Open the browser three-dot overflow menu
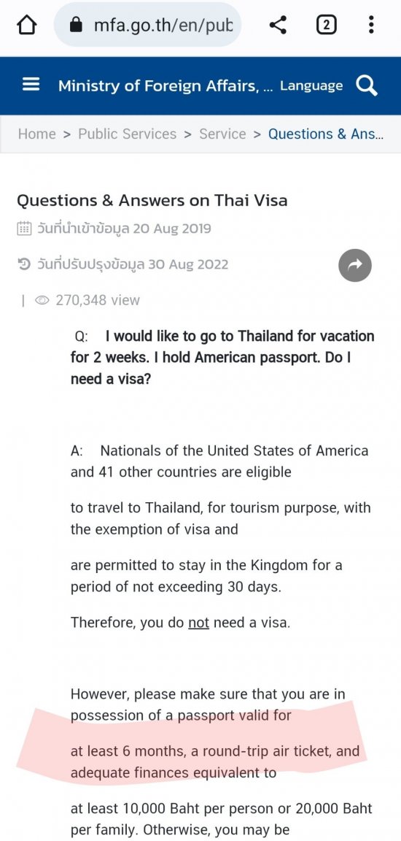 (x=371, y=25)
